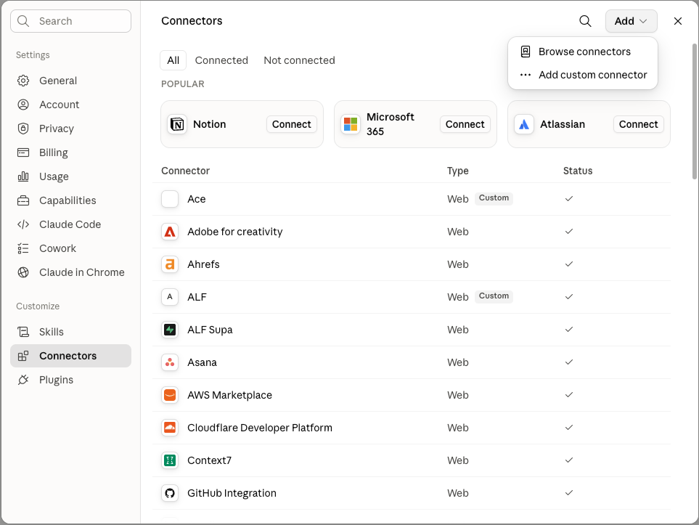699x525 pixels.
Task: Click the Adobe for creativity logo
Action: [x=170, y=232]
